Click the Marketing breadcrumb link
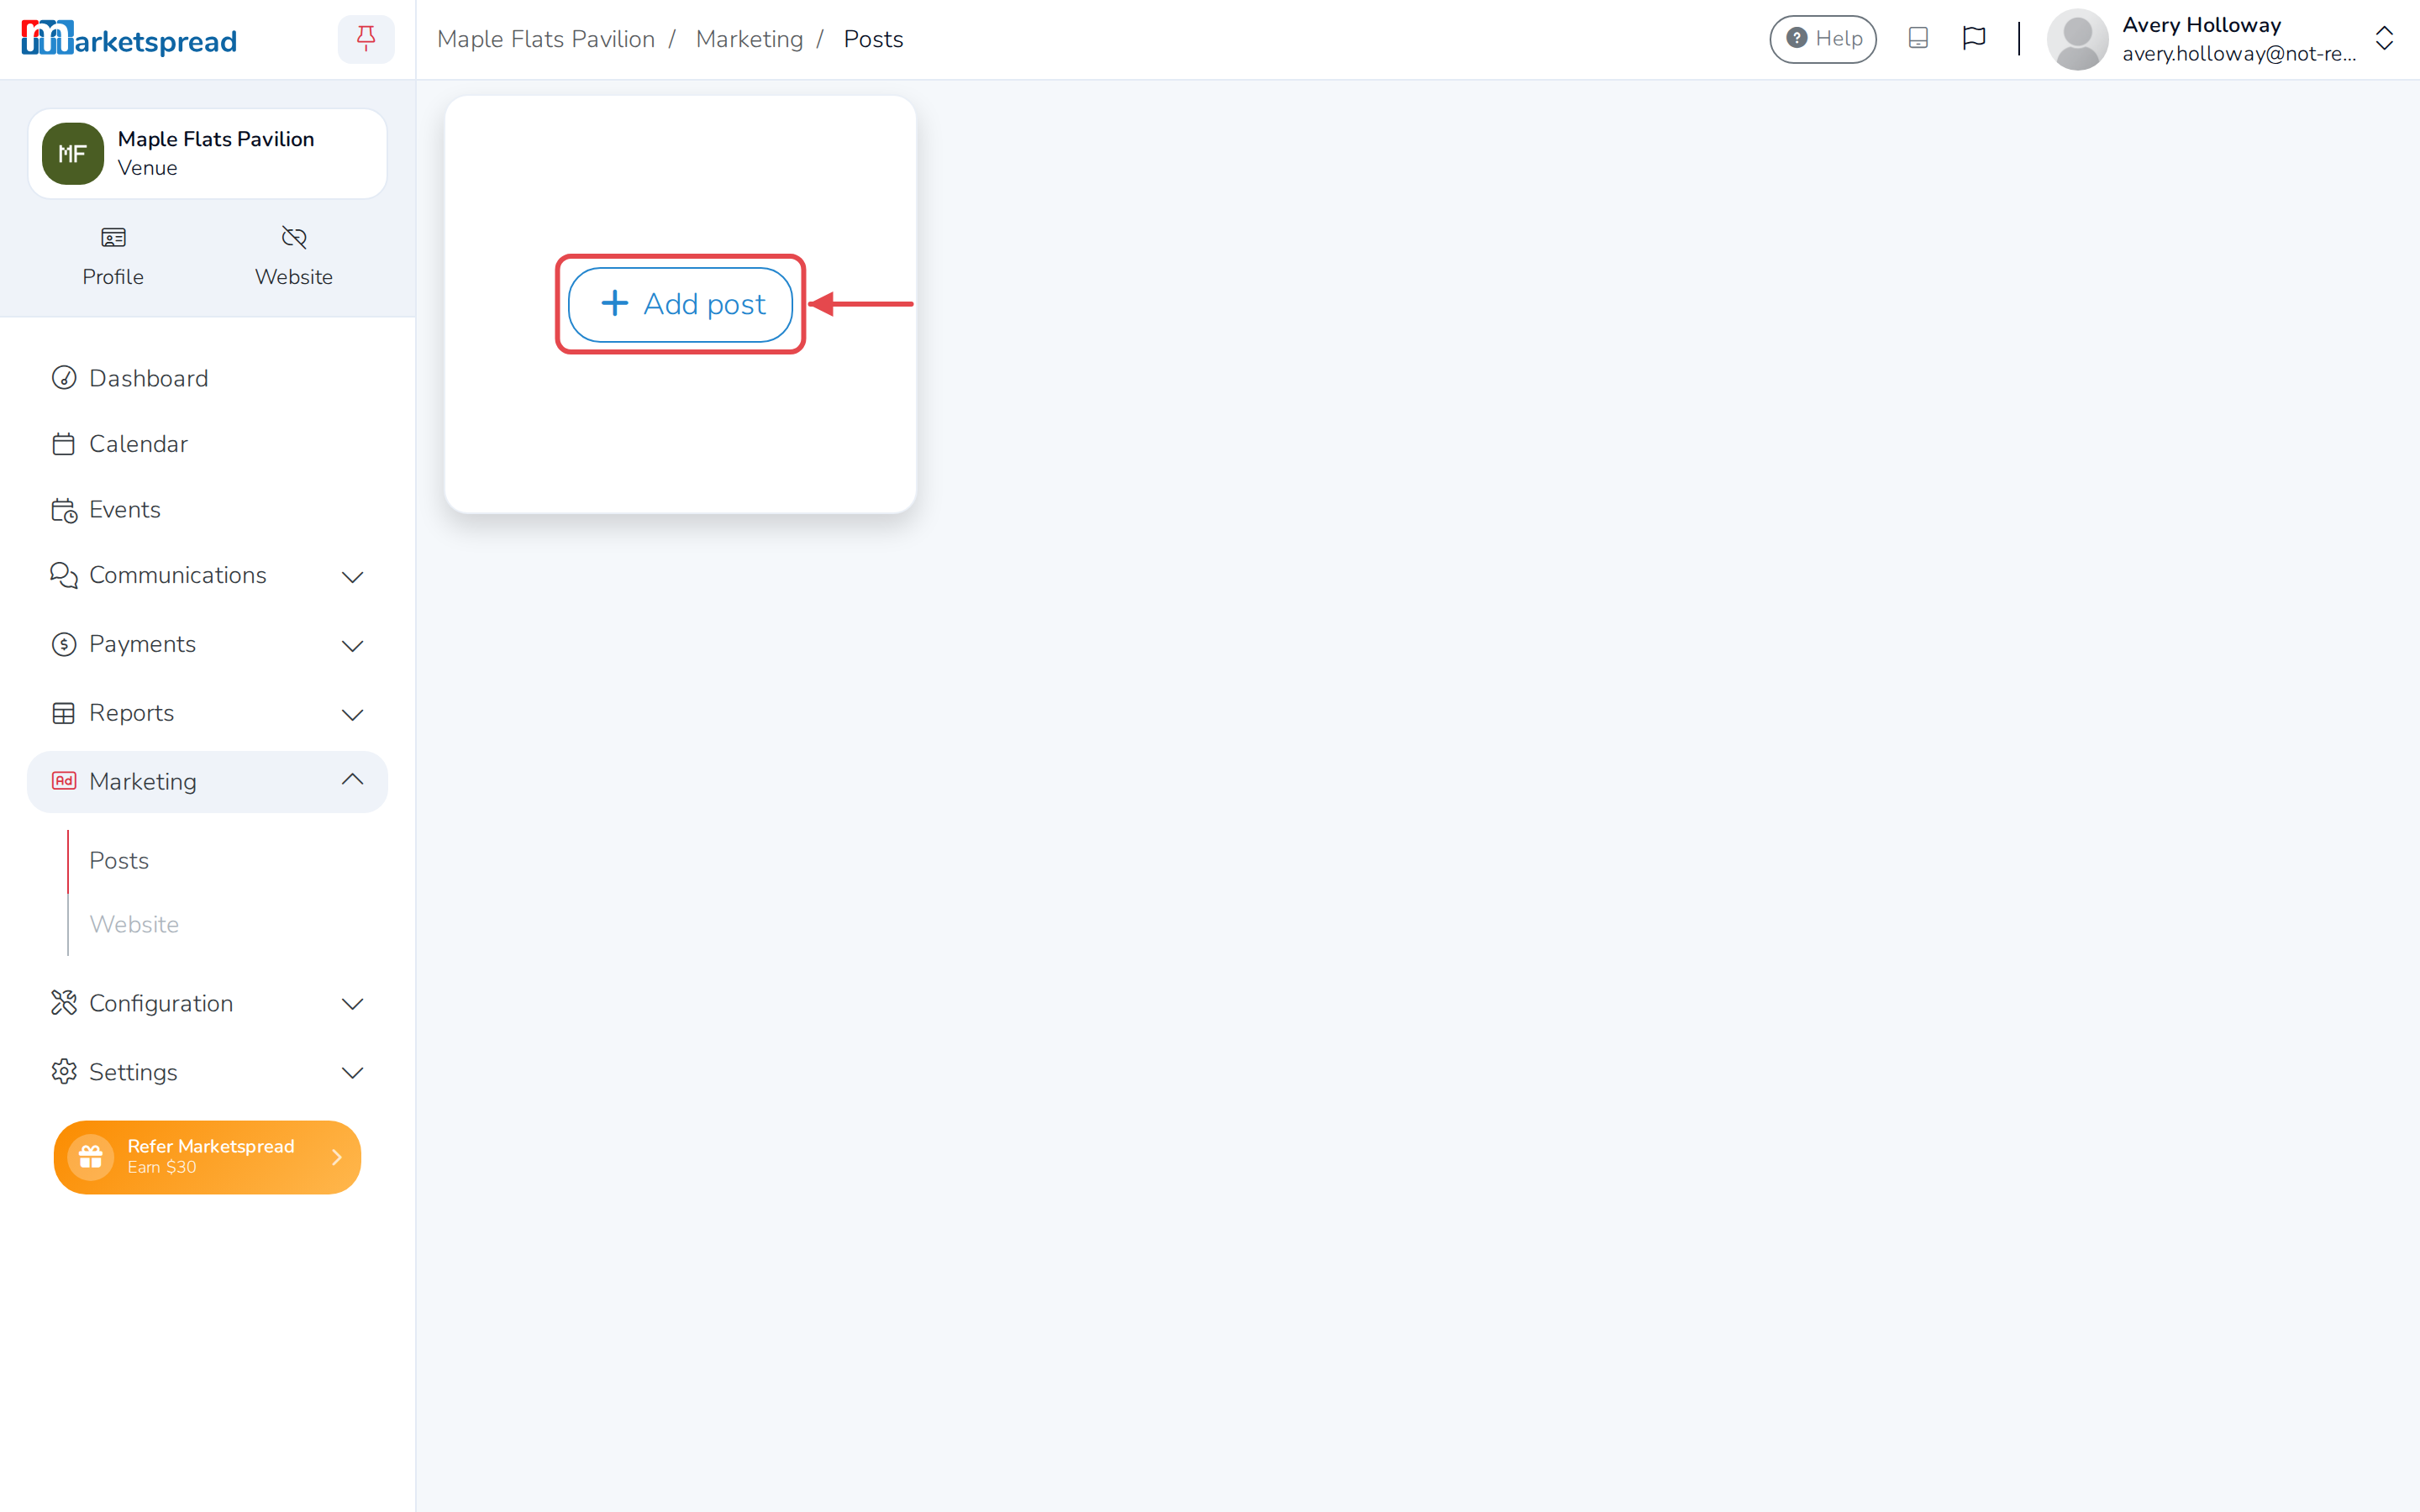The width and height of the screenshot is (2420, 1512). (x=750, y=39)
